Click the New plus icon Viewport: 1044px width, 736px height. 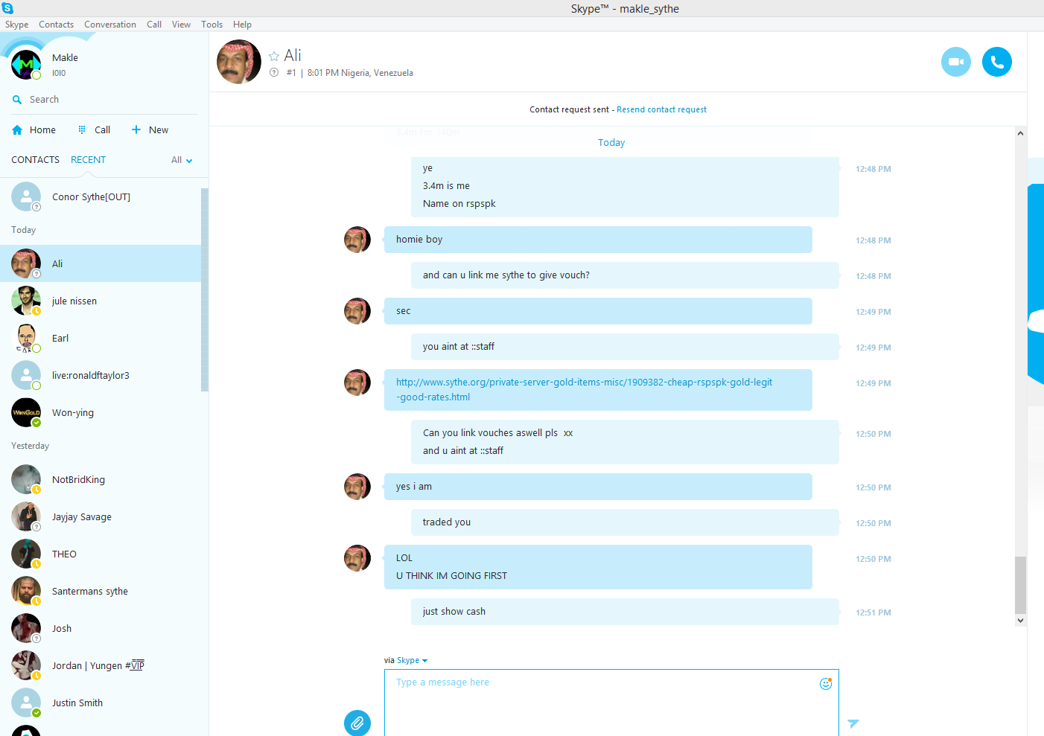pyautogui.click(x=136, y=129)
